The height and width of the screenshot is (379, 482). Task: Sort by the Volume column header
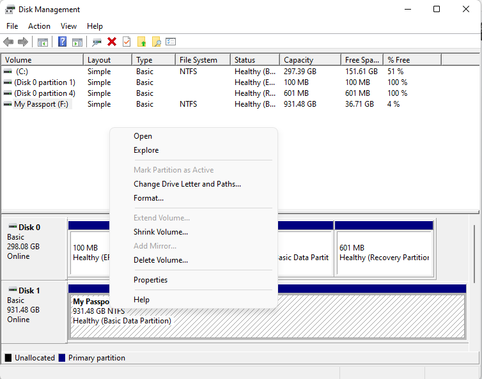tap(42, 60)
